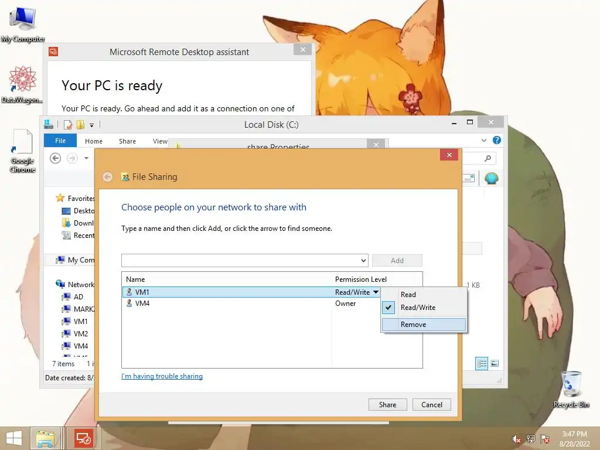Open the I'm having trouble sharing link

tap(162, 376)
